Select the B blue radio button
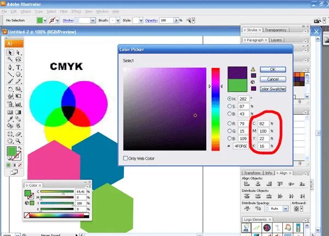 pos(230,139)
